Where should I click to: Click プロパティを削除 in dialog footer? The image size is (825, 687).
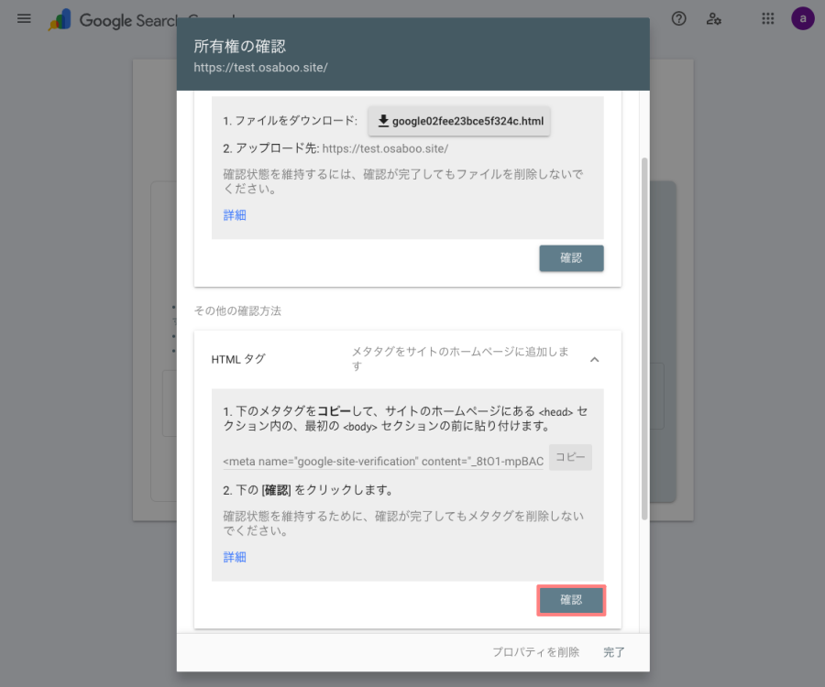click(535, 652)
